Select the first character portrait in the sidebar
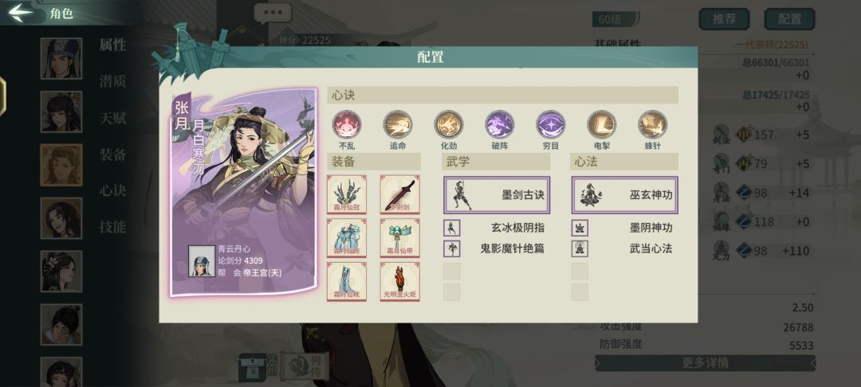The height and width of the screenshot is (387, 861). pyautogui.click(x=61, y=58)
